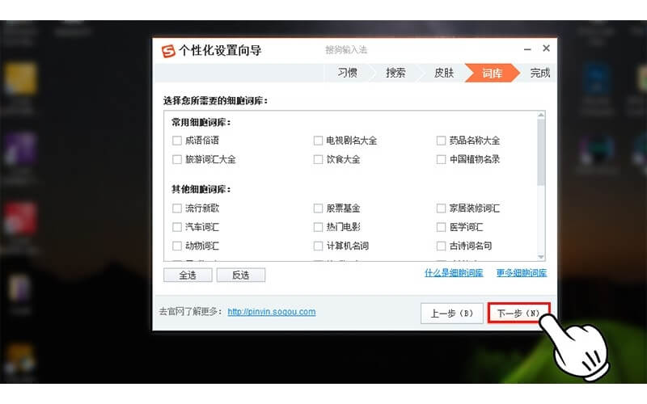
Task: Click the lexicon list scrollbar thumb
Action: (x=541, y=152)
